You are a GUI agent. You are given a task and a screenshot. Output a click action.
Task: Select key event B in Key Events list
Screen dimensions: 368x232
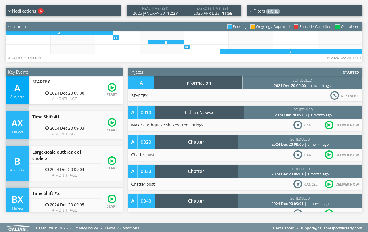click(17, 163)
